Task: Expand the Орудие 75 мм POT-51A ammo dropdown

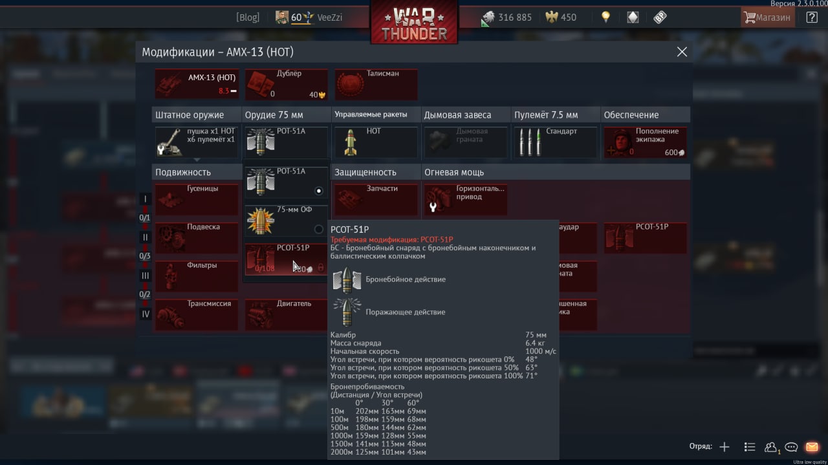Action: [x=286, y=142]
